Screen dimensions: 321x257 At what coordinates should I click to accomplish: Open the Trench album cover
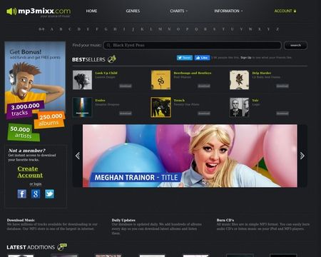click(160, 107)
